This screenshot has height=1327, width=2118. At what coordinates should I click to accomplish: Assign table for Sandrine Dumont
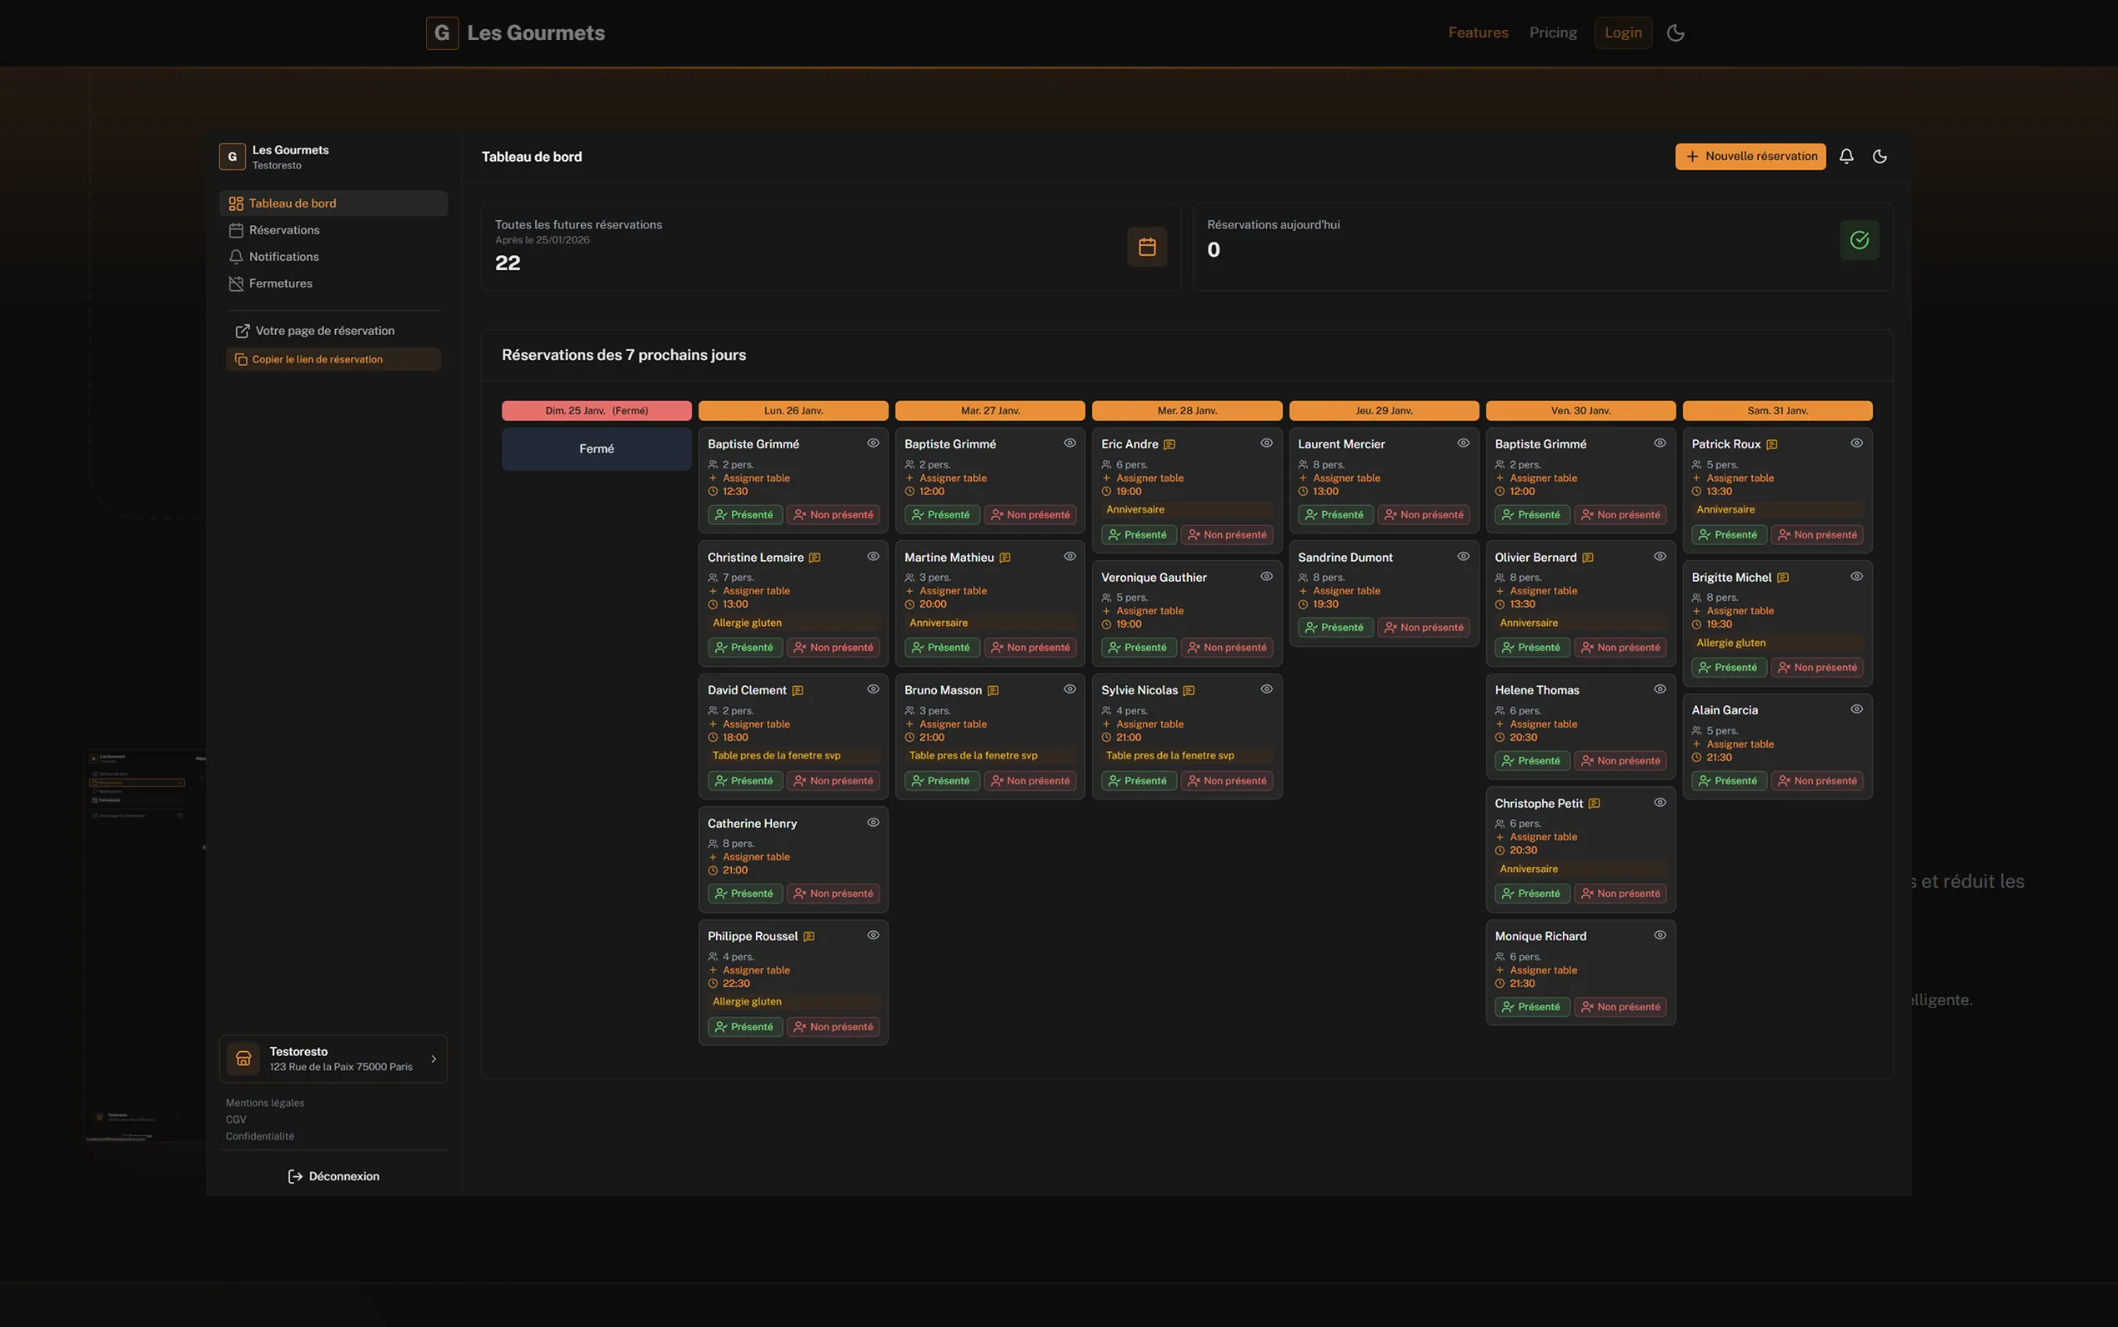[1346, 591]
